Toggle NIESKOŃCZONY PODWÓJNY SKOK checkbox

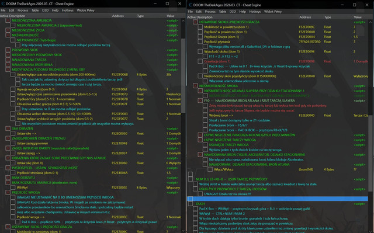pyautogui.click(x=8, y=55)
